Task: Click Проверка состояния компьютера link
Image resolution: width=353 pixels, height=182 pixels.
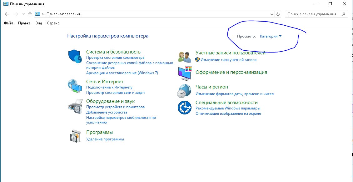Action: click(115, 58)
